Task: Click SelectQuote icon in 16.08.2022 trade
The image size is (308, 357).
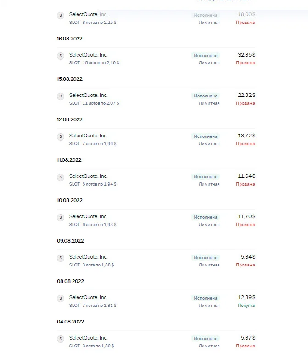Action: (61, 56)
